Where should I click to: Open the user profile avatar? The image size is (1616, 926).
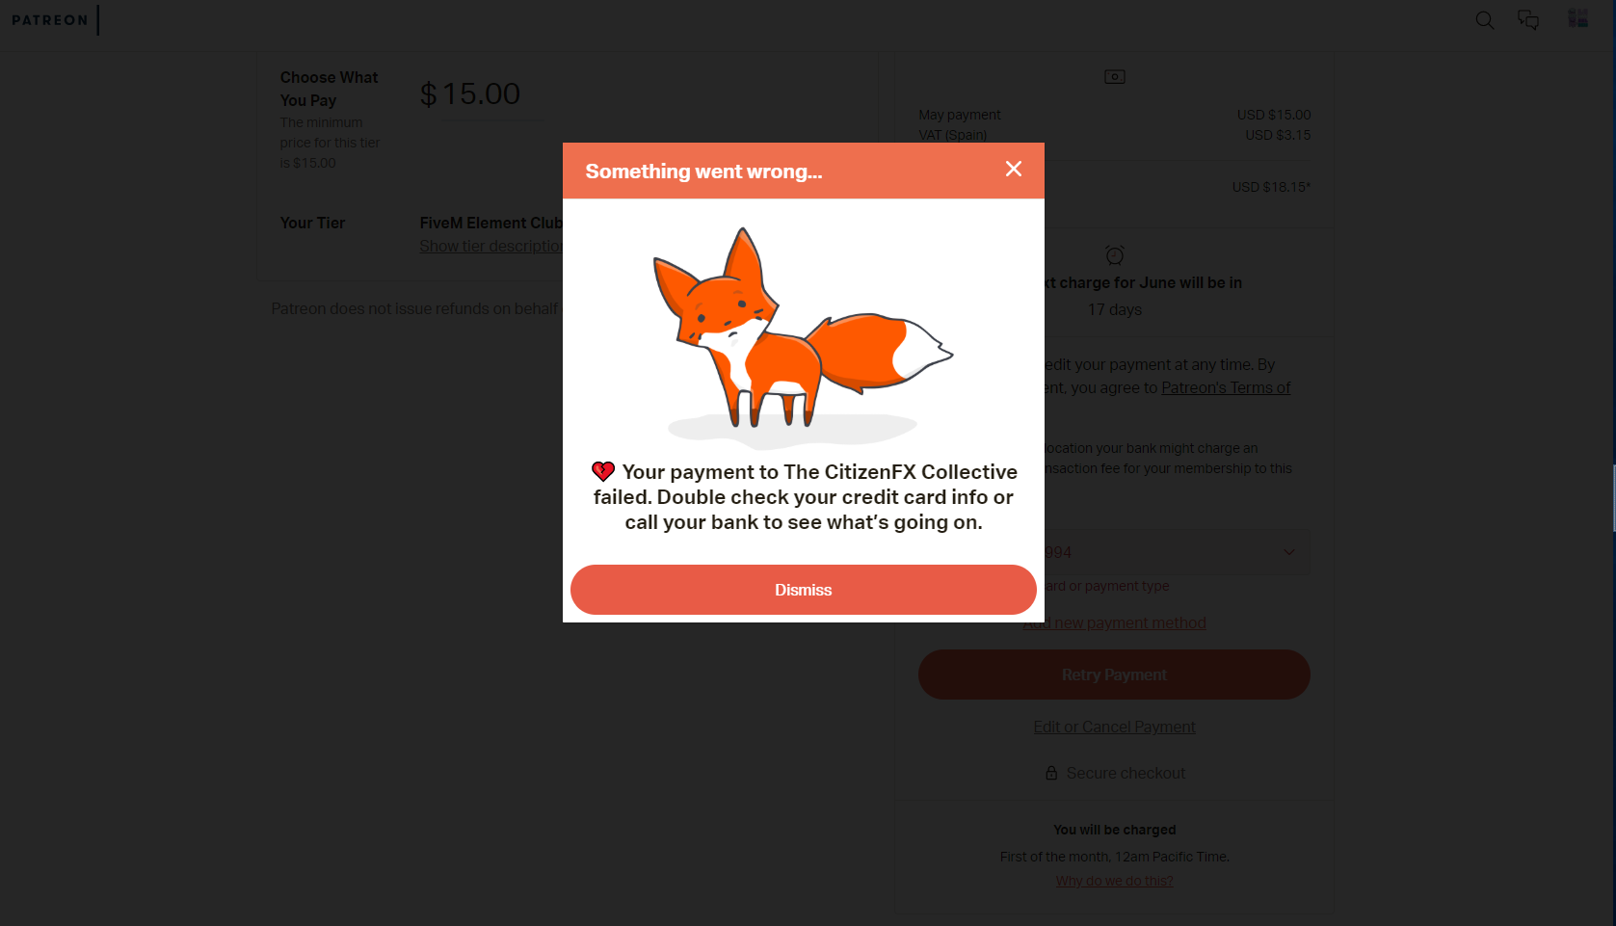pos(1577,18)
